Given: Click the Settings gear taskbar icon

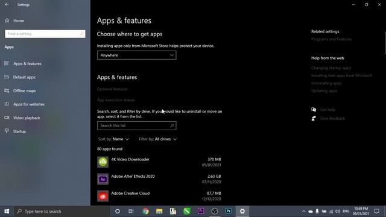Looking at the screenshot, I should point(242,212).
